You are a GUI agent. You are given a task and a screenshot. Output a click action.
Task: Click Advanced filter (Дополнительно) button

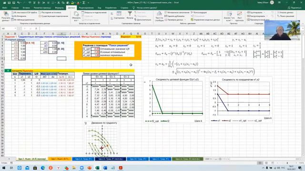142,20
